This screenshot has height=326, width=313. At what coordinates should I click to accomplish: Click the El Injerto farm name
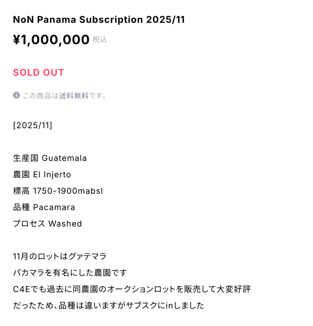[52, 175]
